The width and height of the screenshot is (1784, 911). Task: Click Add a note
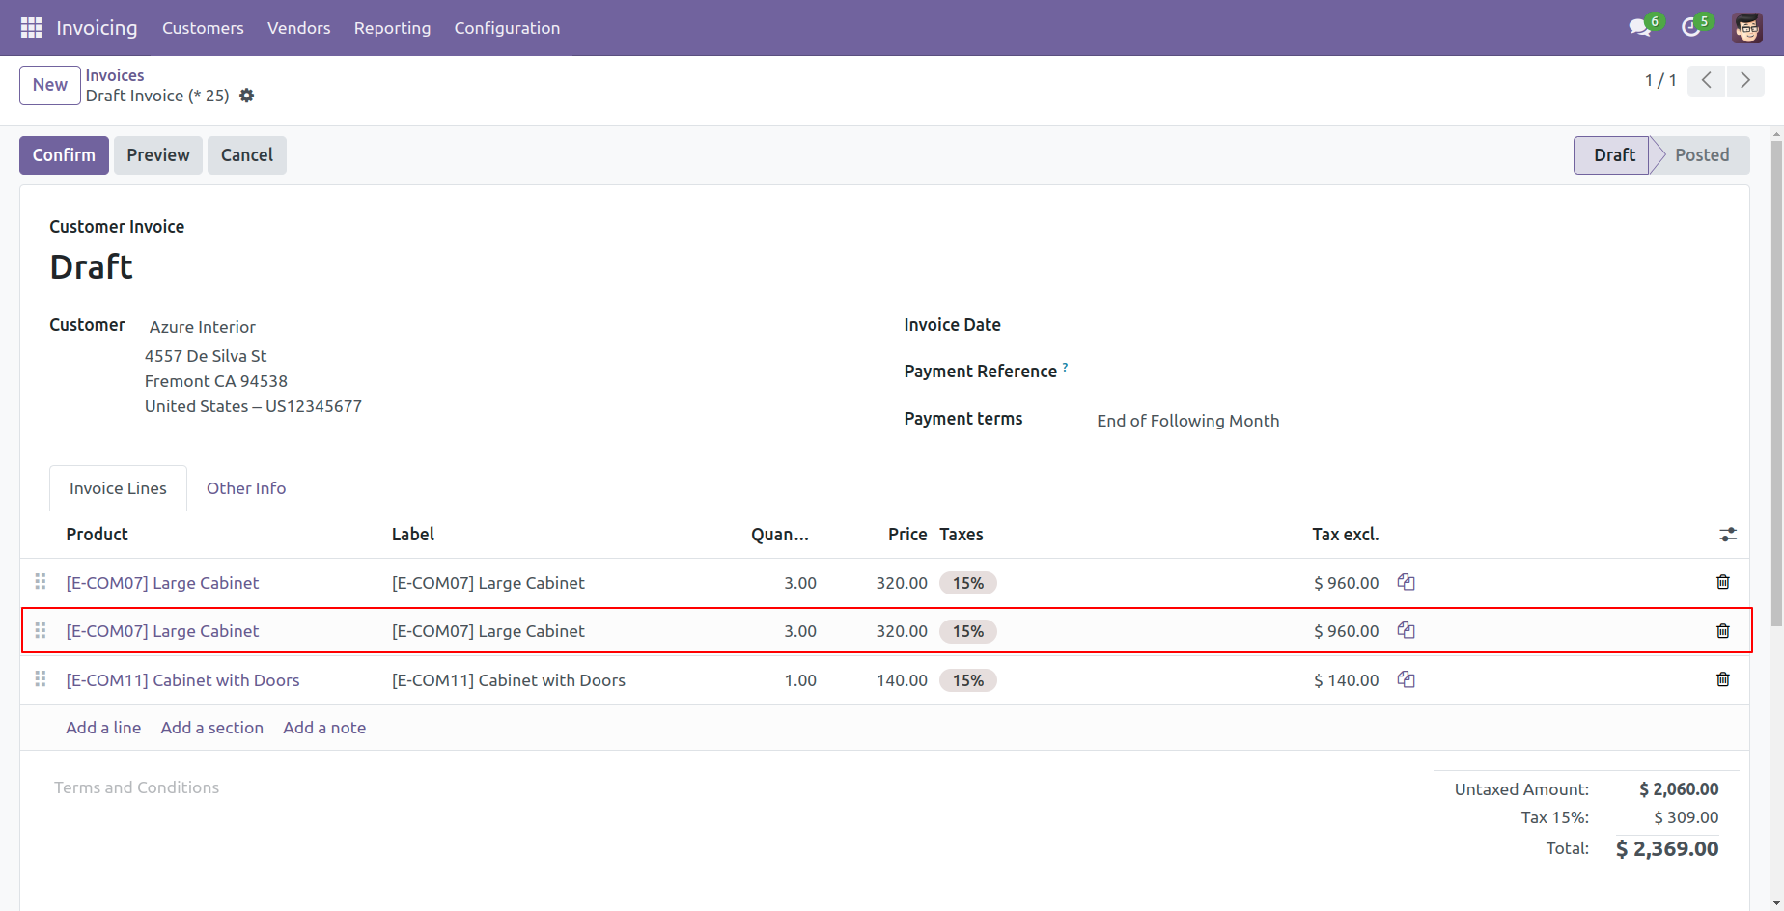[324, 728]
